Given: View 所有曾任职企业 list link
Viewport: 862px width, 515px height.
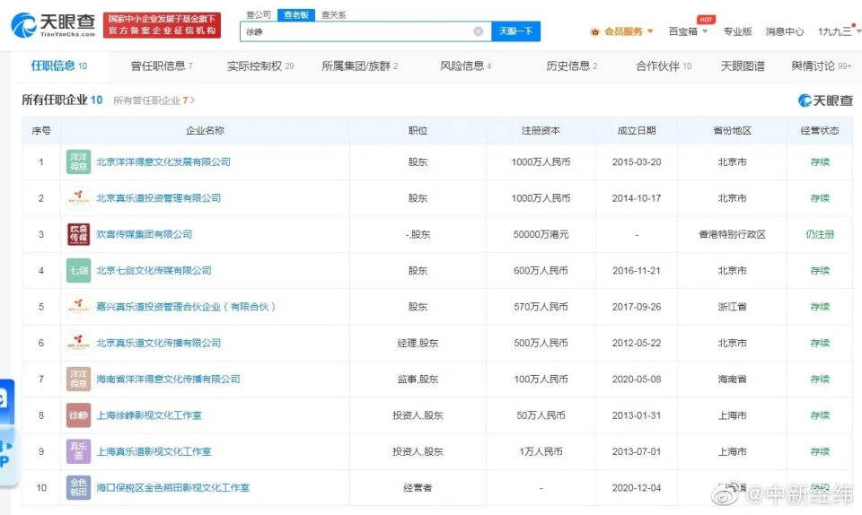Looking at the screenshot, I should 153,100.
